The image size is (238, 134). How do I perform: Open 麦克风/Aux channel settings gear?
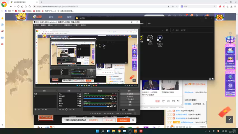click(x=115, y=106)
